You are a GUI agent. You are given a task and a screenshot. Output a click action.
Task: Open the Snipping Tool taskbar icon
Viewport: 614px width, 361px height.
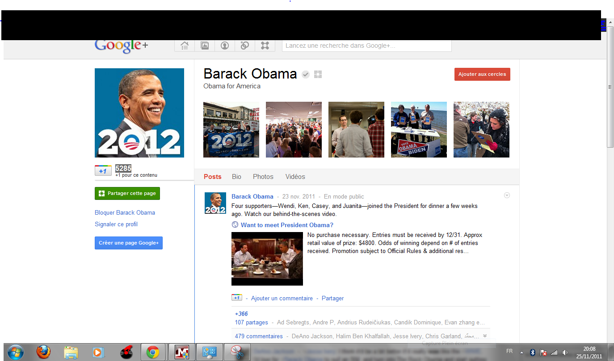pyautogui.click(x=237, y=353)
